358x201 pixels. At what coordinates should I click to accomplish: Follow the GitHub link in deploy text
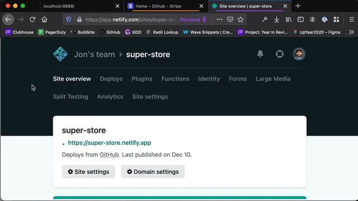pos(109,155)
